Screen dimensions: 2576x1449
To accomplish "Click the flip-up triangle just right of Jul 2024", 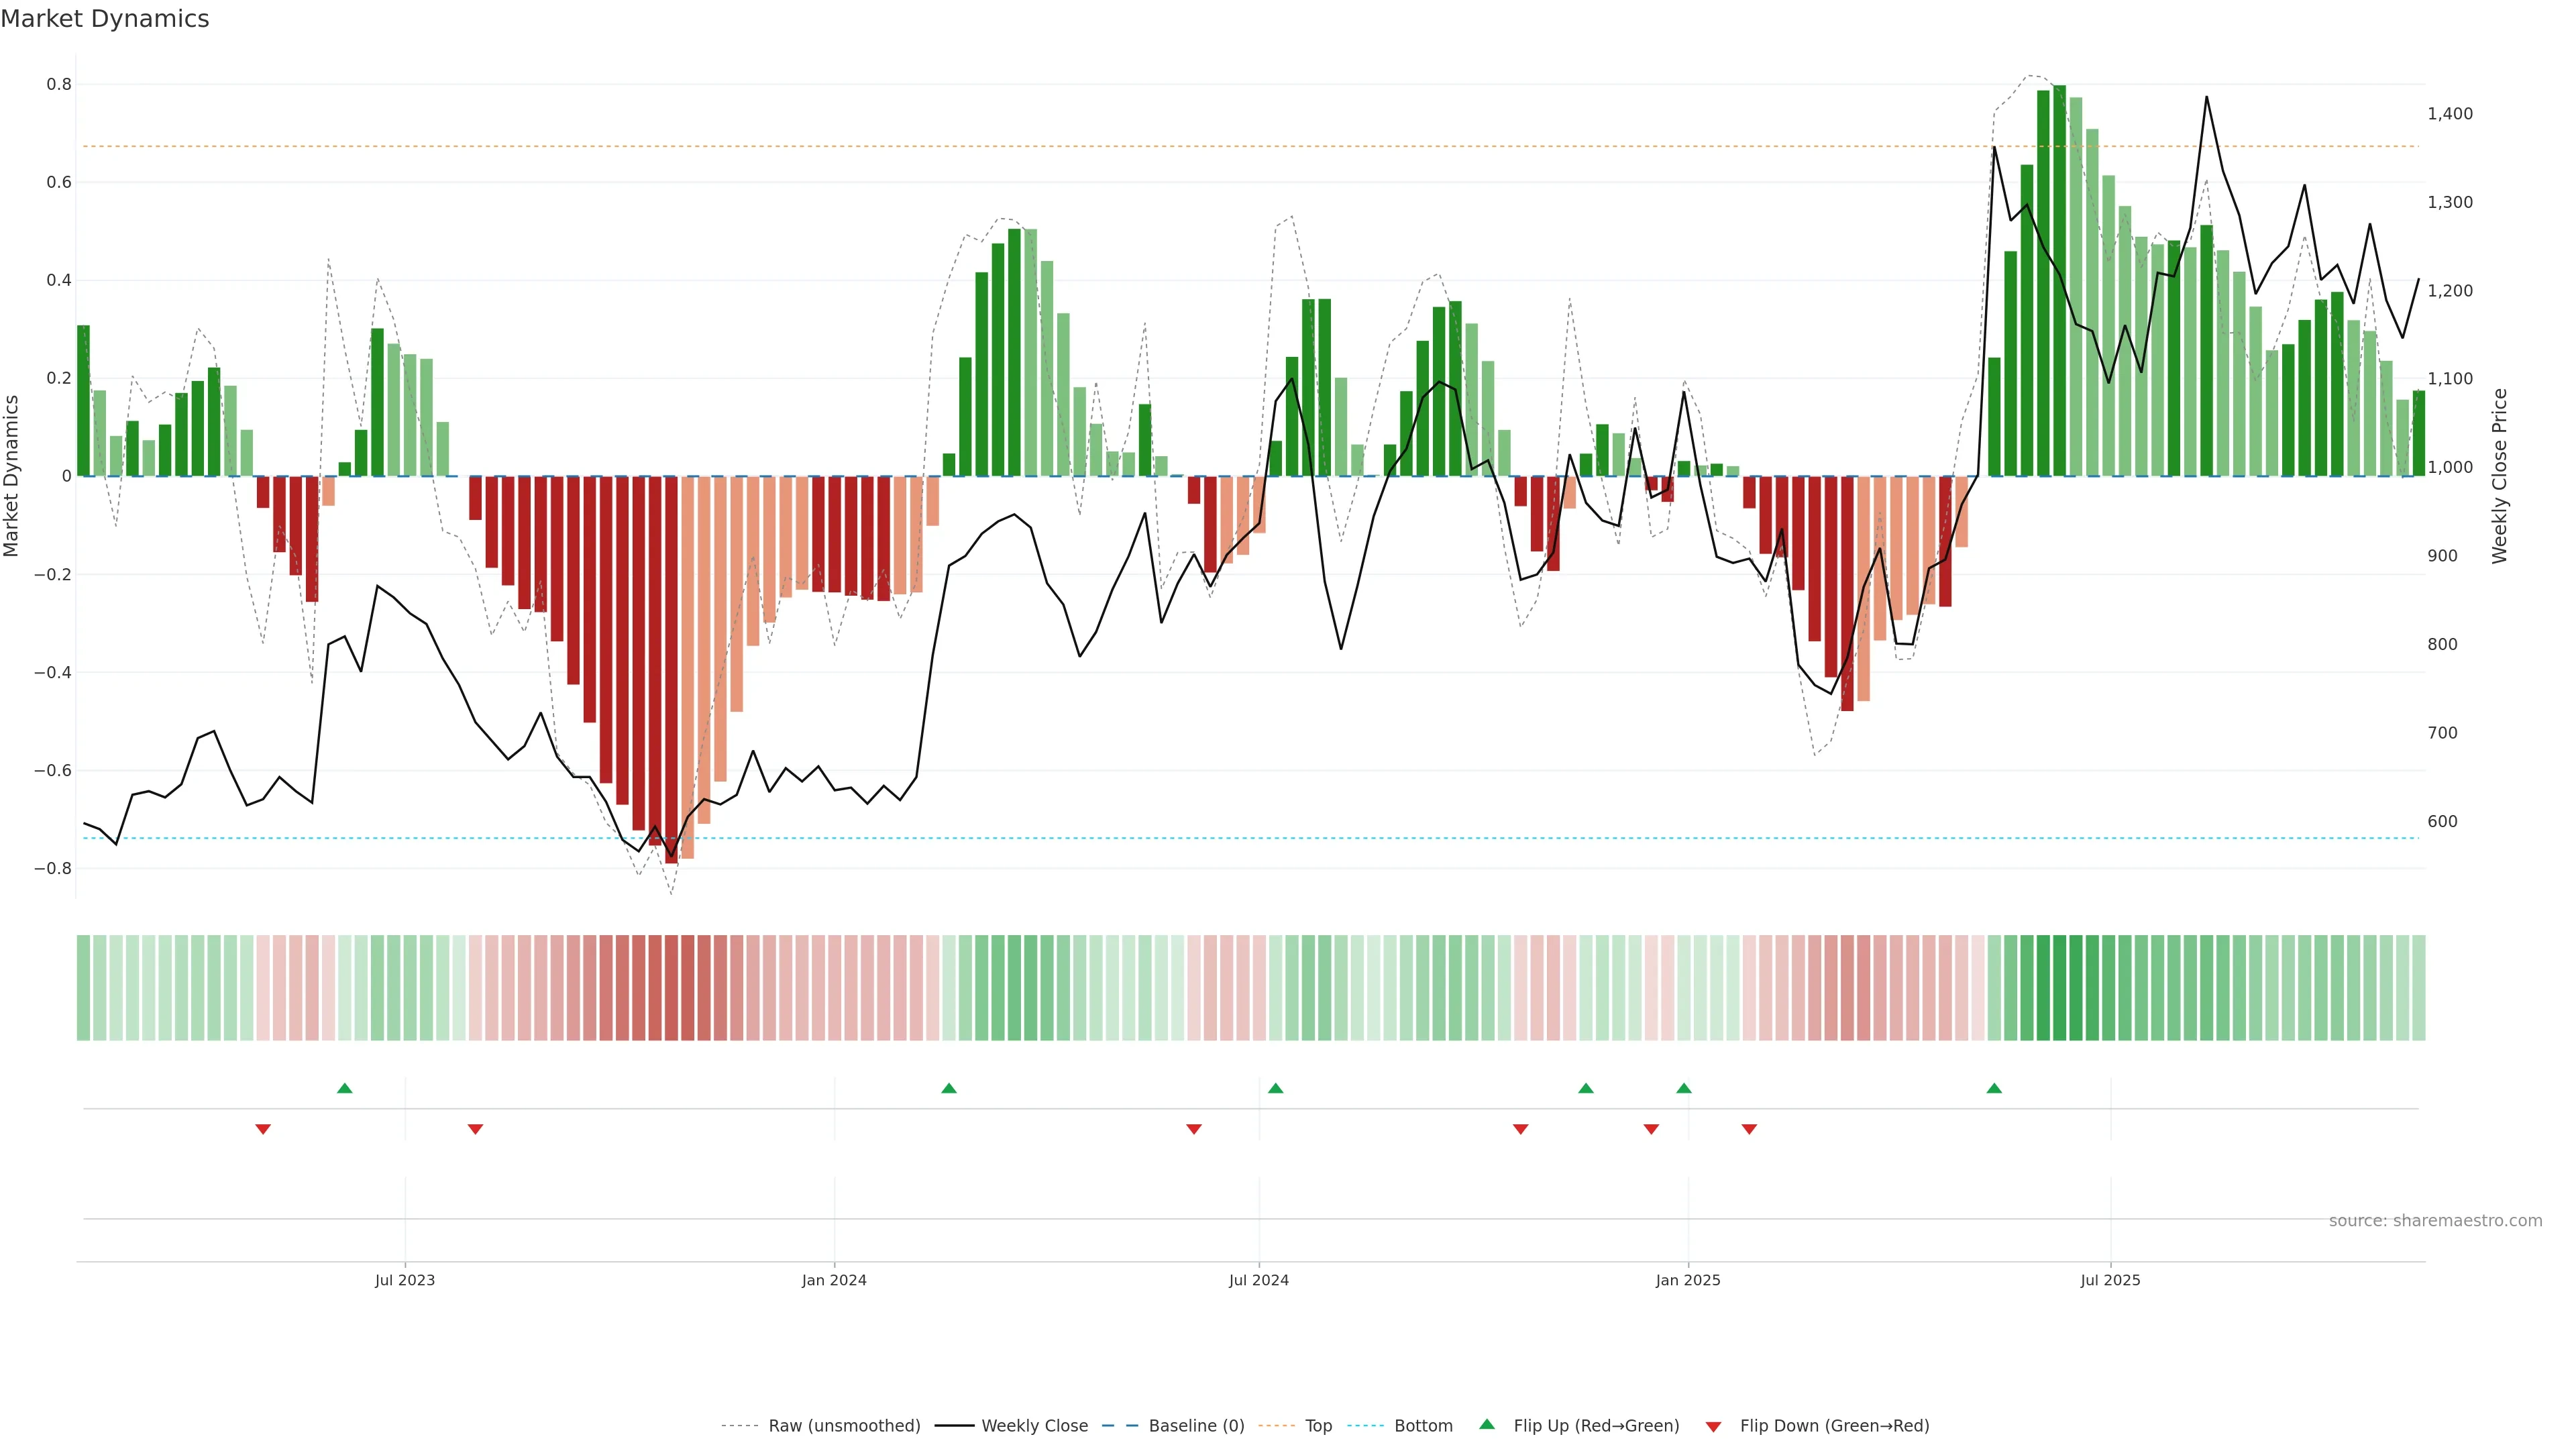I will point(1275,1088).
